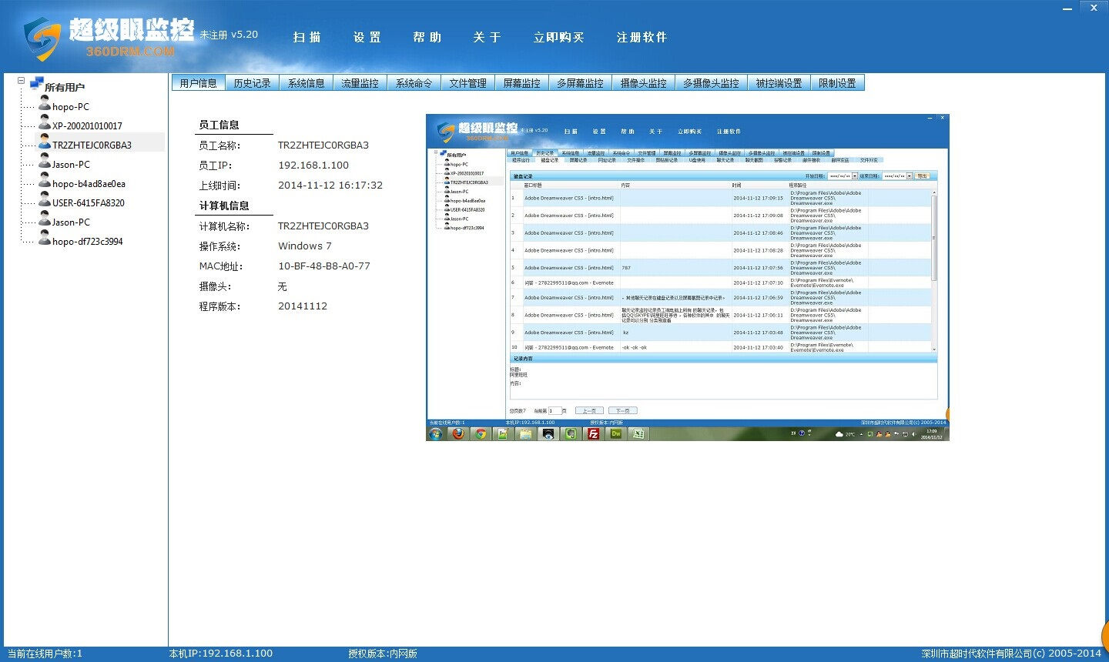Select the XP-200201010017 user icon
This screenshot has width=1109, height=662.
tap(45, 124)
